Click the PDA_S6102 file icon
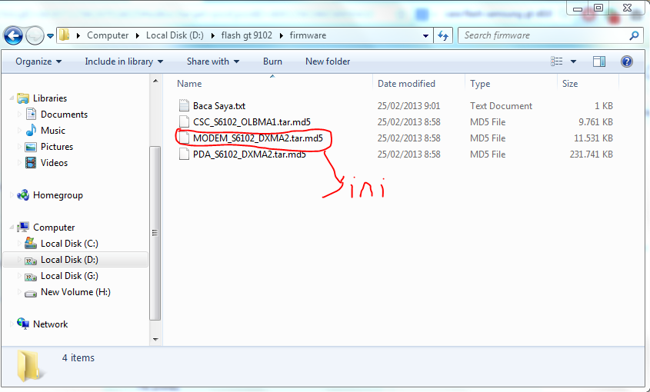The width and height of the screenshot is (650, 392). coord(184,154)
